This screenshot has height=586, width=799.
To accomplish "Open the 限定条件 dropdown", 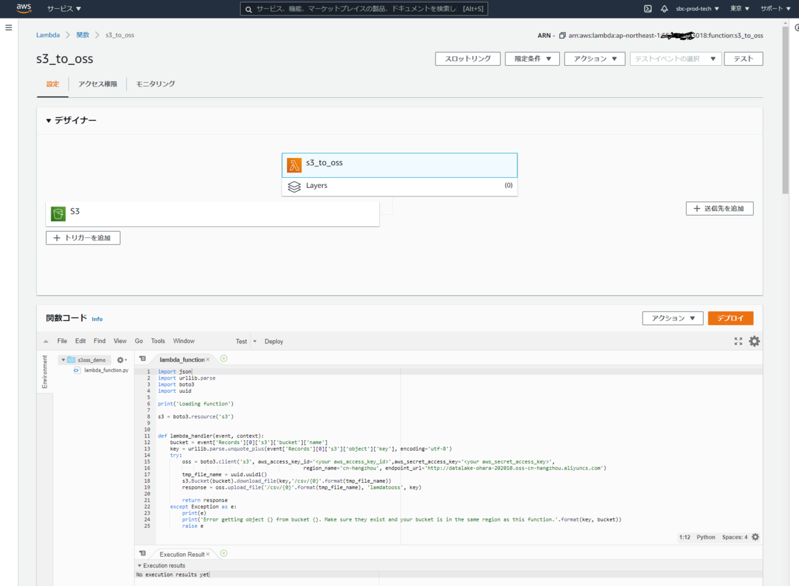I will [x=532, y=59].
